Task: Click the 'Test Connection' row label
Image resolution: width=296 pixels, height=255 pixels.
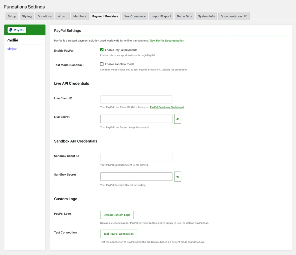Action: tap(65, 232)
